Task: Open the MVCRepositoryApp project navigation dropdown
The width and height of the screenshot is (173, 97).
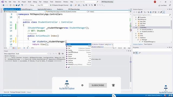Action: point(24,12)
